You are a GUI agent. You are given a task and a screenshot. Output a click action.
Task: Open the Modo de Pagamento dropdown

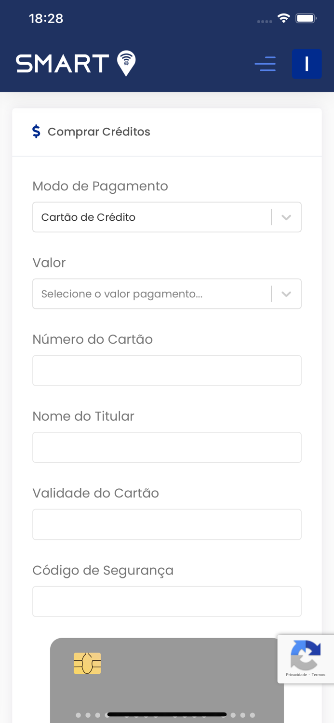point(167,217)
